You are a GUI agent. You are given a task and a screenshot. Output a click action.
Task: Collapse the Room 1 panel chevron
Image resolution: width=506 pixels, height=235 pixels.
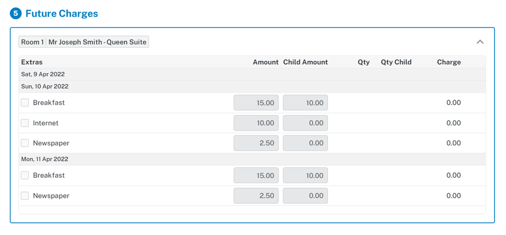point(480,42)
